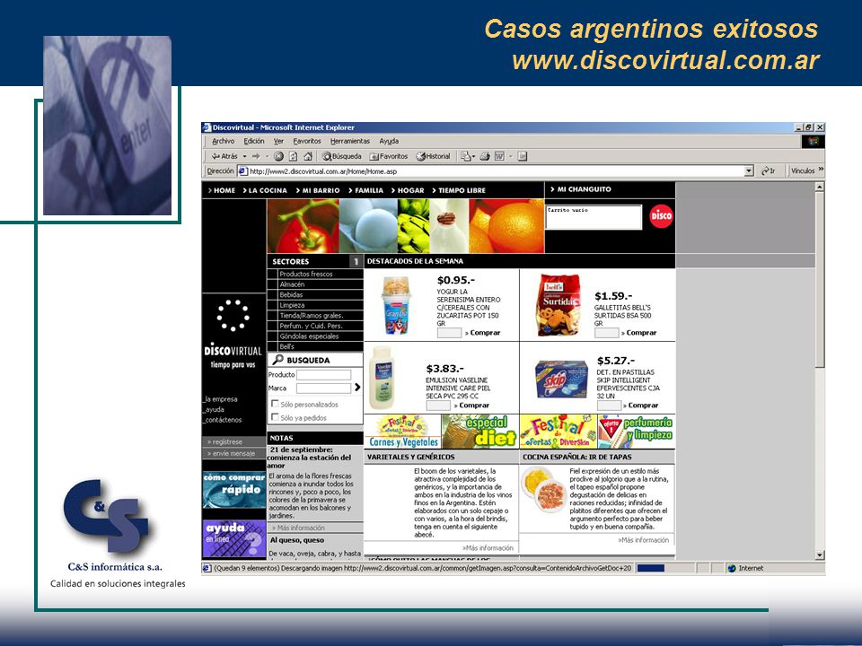Click the Discovirtual dotted circle logo
The height and width of the screenshot is (646, 862).
[x=233, y=315]
